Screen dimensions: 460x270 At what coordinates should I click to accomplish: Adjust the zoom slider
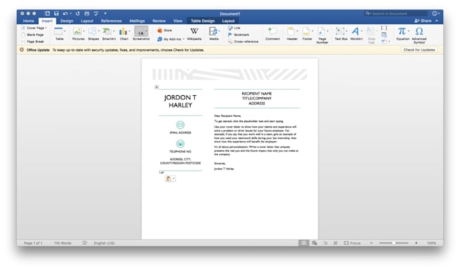pyautogui.click(x=394, y=243)
